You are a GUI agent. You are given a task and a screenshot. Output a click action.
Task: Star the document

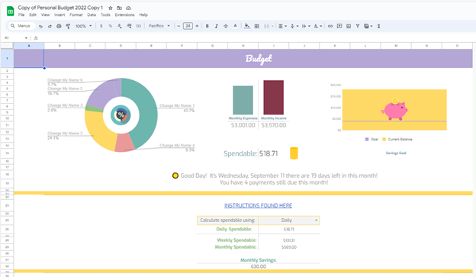pos(111,8)
